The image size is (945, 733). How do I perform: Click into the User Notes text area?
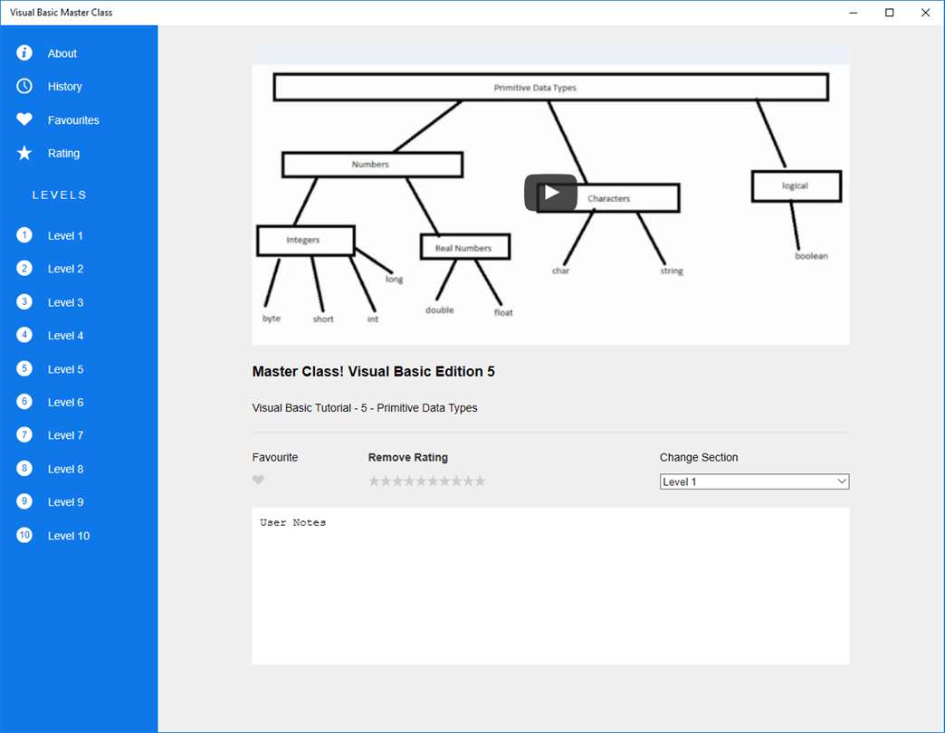click(x=551, y=586)
